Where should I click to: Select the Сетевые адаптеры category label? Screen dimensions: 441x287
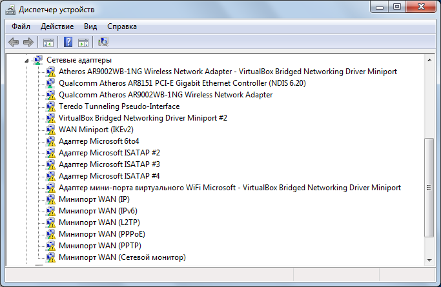(x=79, y=60)
